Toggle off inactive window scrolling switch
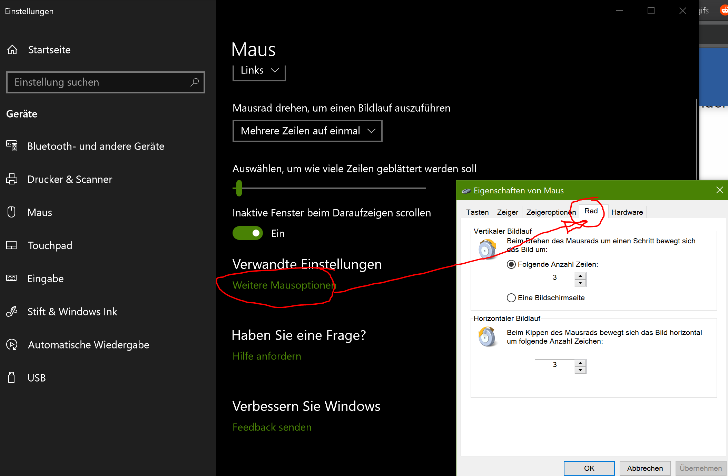The image size is (728, 476). tap(247, 233)
